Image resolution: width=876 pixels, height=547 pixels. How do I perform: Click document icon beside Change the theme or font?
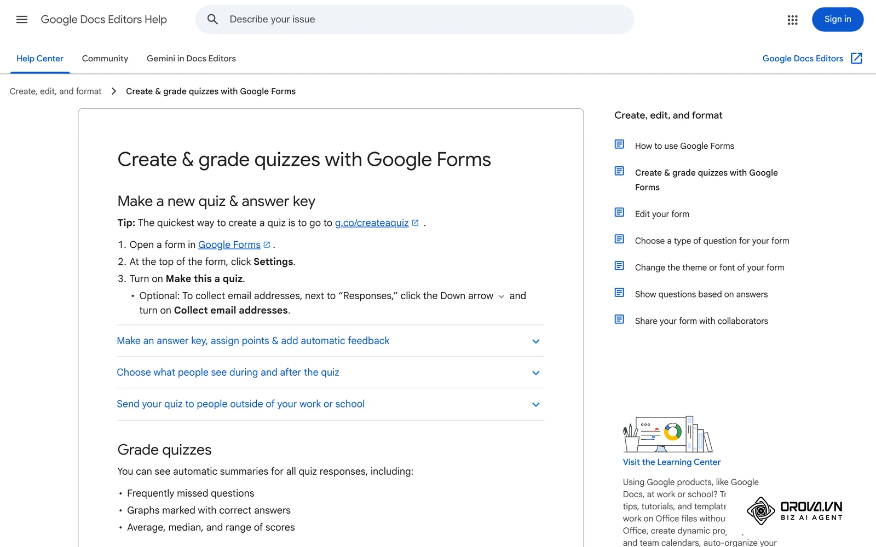(619, 266)
